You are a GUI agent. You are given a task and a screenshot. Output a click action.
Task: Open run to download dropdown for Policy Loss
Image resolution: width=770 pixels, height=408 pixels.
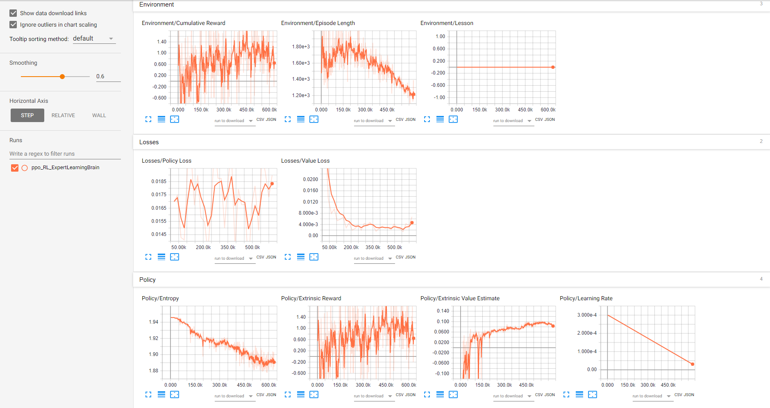pos(235,258)
